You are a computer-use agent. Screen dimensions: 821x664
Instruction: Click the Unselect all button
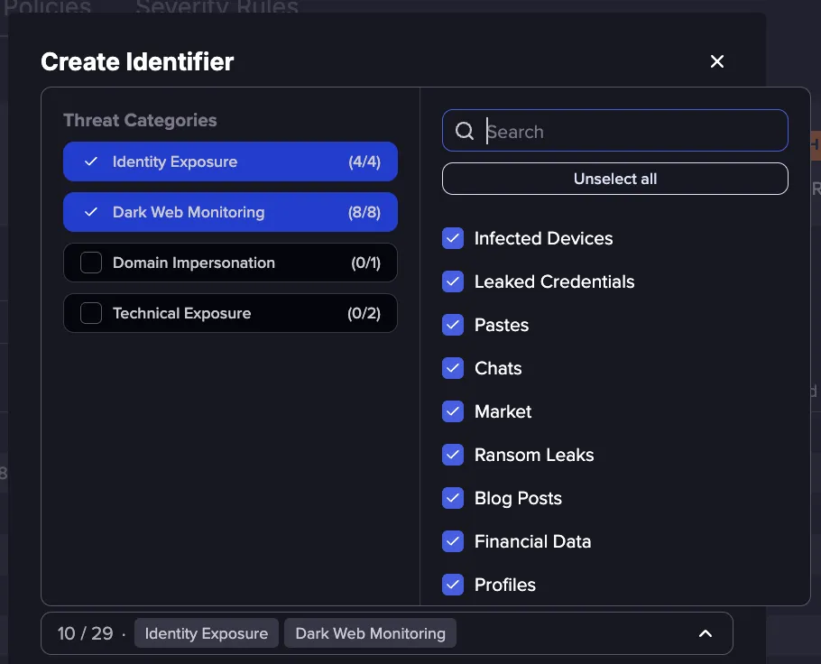point(614,179)
